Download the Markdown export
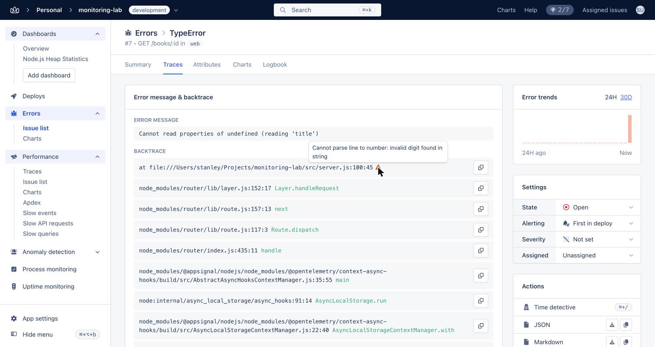655x347 pixels. coord(612,342)
